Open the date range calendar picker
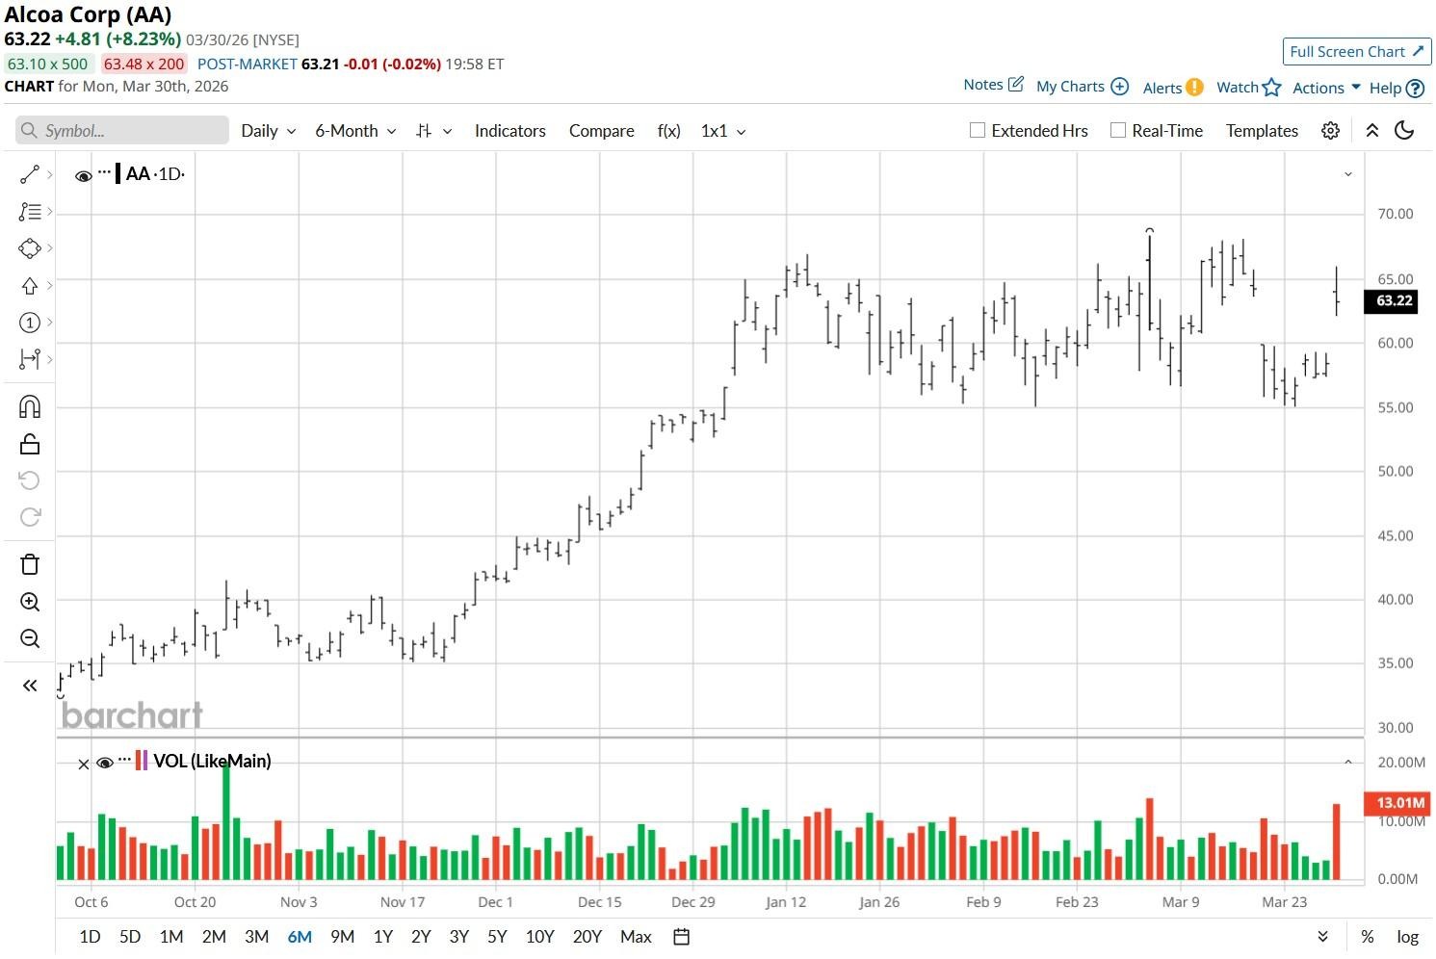1436x959 pixels. point(681,937)
